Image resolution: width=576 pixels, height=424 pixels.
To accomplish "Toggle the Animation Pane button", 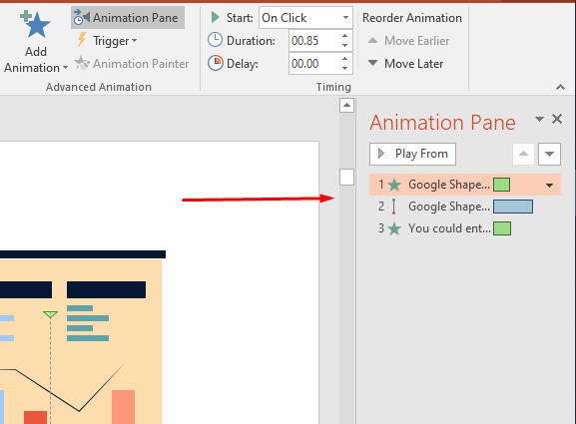I will pos(128,17).
